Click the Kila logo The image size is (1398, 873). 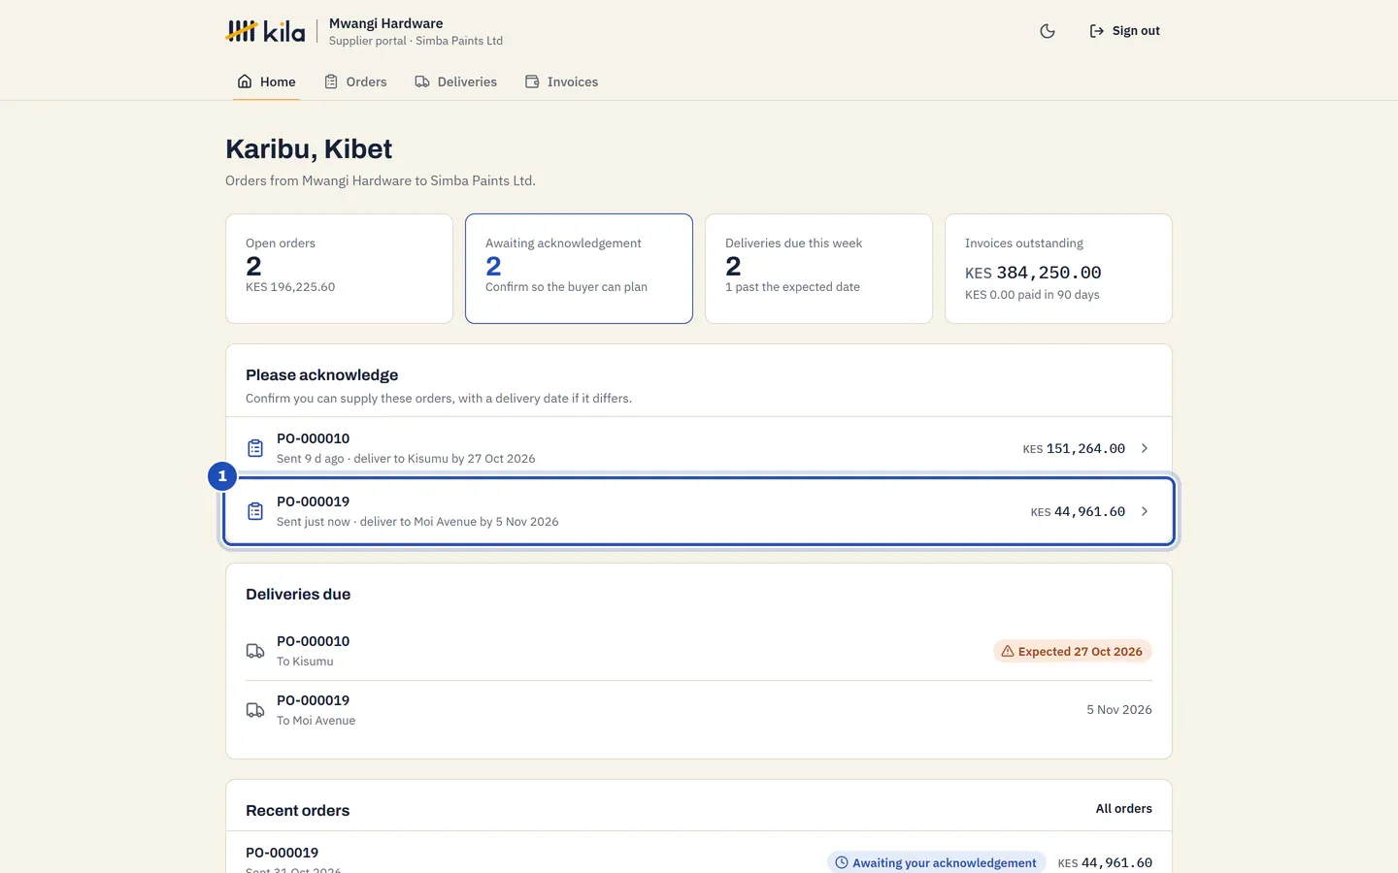click(265, 31)
